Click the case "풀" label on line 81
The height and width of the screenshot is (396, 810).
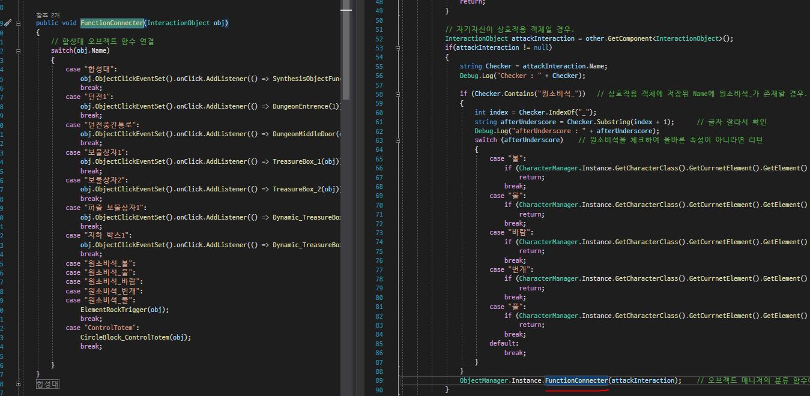507,307
